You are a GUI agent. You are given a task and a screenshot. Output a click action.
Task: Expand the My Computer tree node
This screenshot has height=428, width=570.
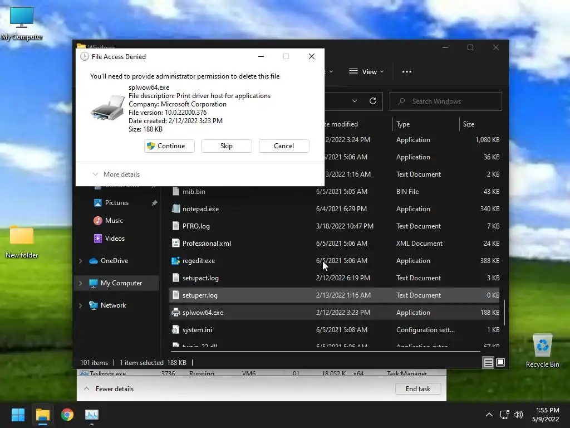point(81,283)
